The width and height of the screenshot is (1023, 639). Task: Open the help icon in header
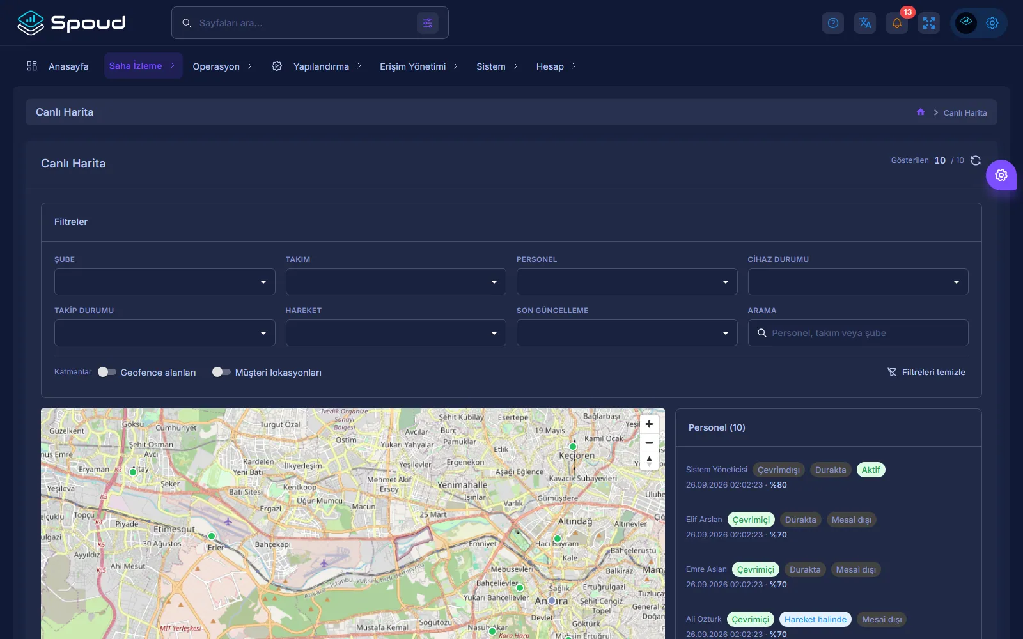[x=833, y=23]
